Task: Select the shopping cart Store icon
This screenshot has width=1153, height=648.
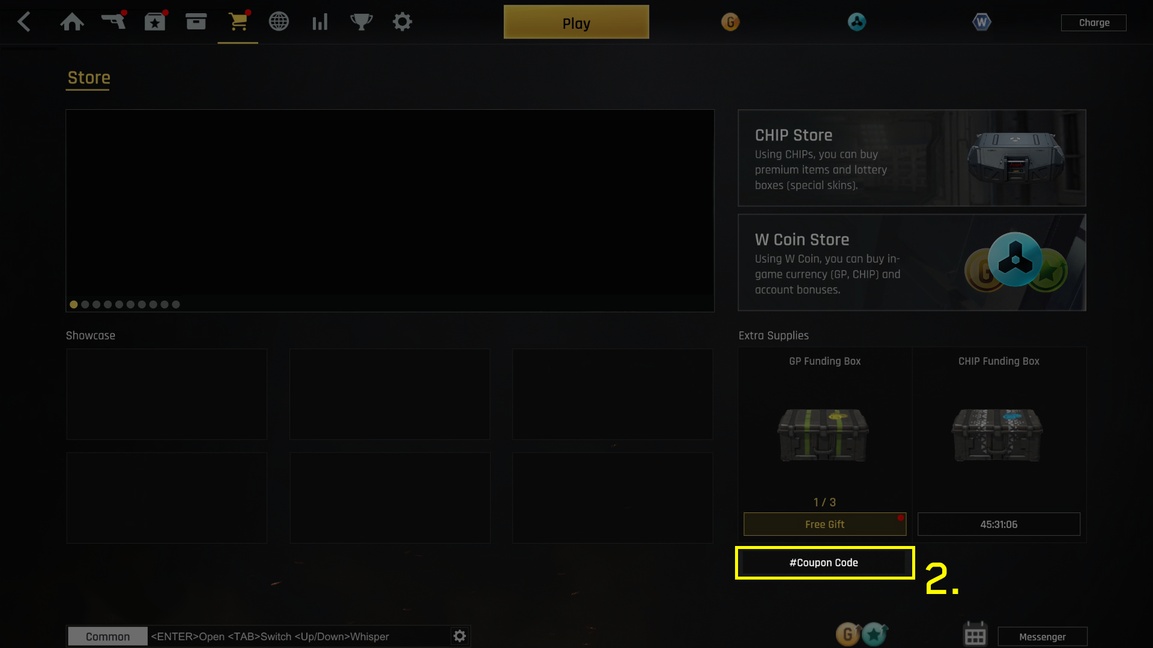Action: coord(238,22)
